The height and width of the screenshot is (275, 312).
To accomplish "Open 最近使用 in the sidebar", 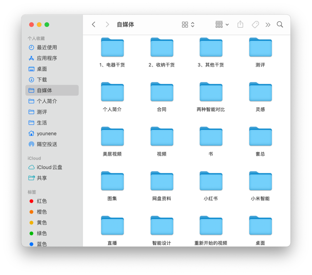I will click(52, 47).
